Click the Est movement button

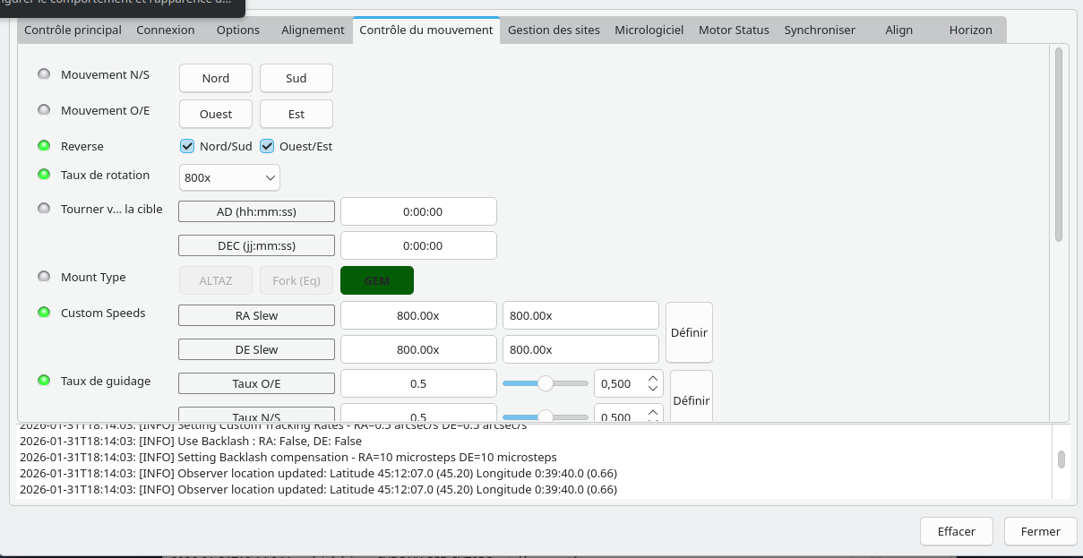tap(297, 114)
